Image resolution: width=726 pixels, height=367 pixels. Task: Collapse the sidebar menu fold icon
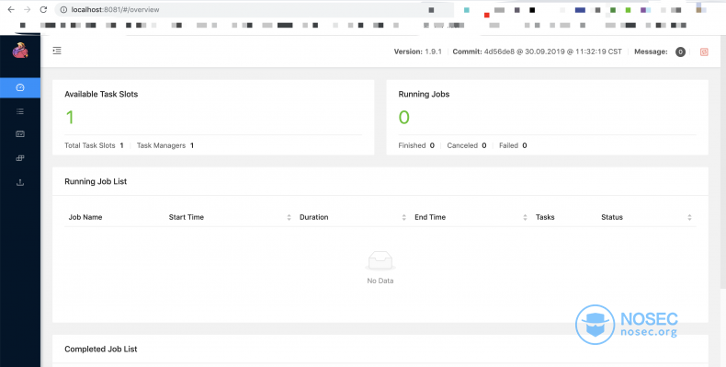tap(57, 51)
